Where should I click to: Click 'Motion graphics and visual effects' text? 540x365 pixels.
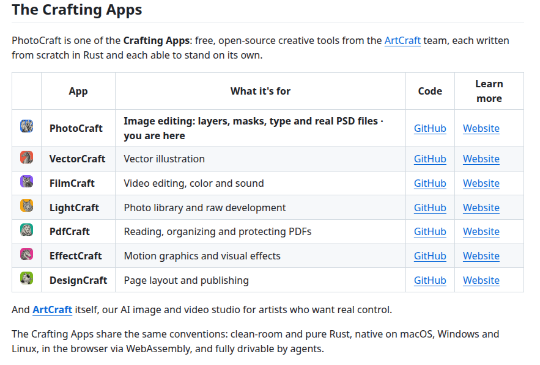pyautogui.click(x=202, y=256)
